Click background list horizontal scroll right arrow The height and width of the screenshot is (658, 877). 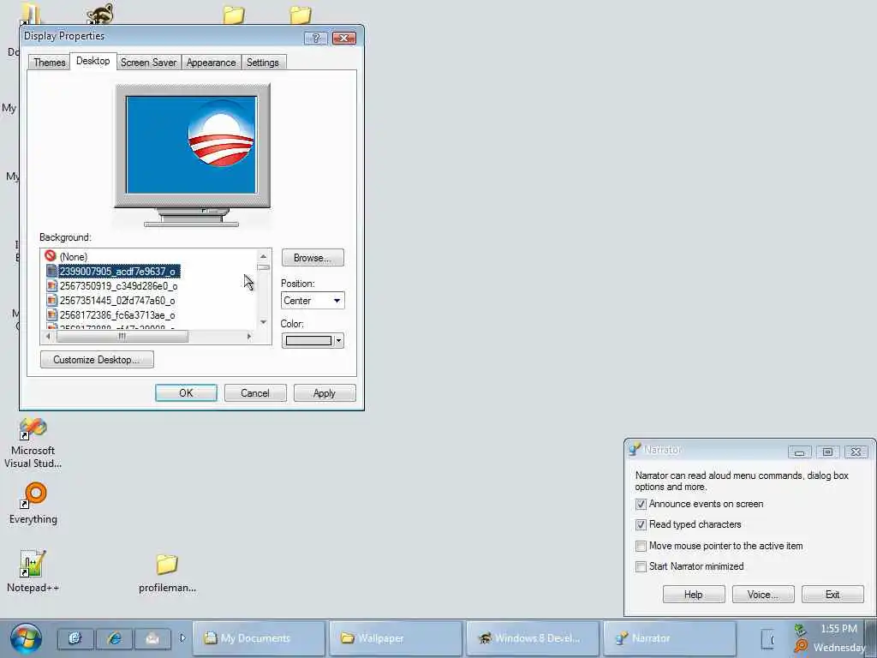click(249, 336)
